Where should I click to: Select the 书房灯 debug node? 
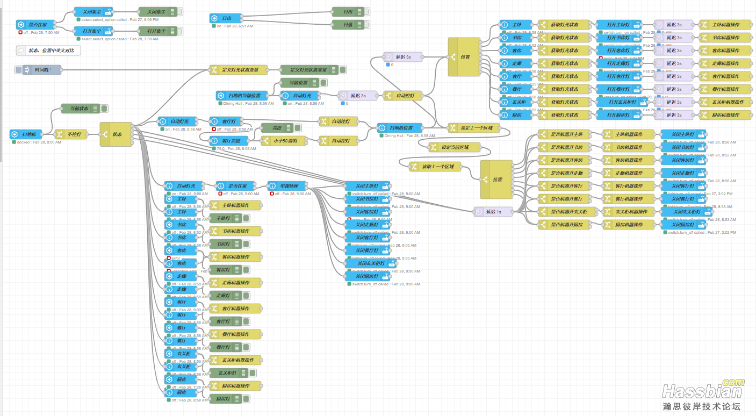point(225,244)
